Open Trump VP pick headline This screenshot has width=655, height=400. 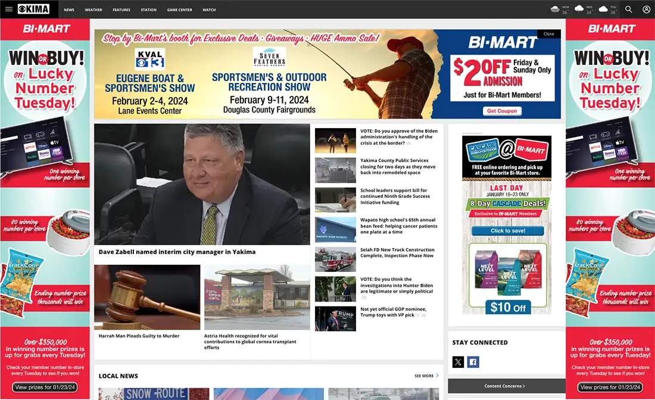(x=394, y=312)
